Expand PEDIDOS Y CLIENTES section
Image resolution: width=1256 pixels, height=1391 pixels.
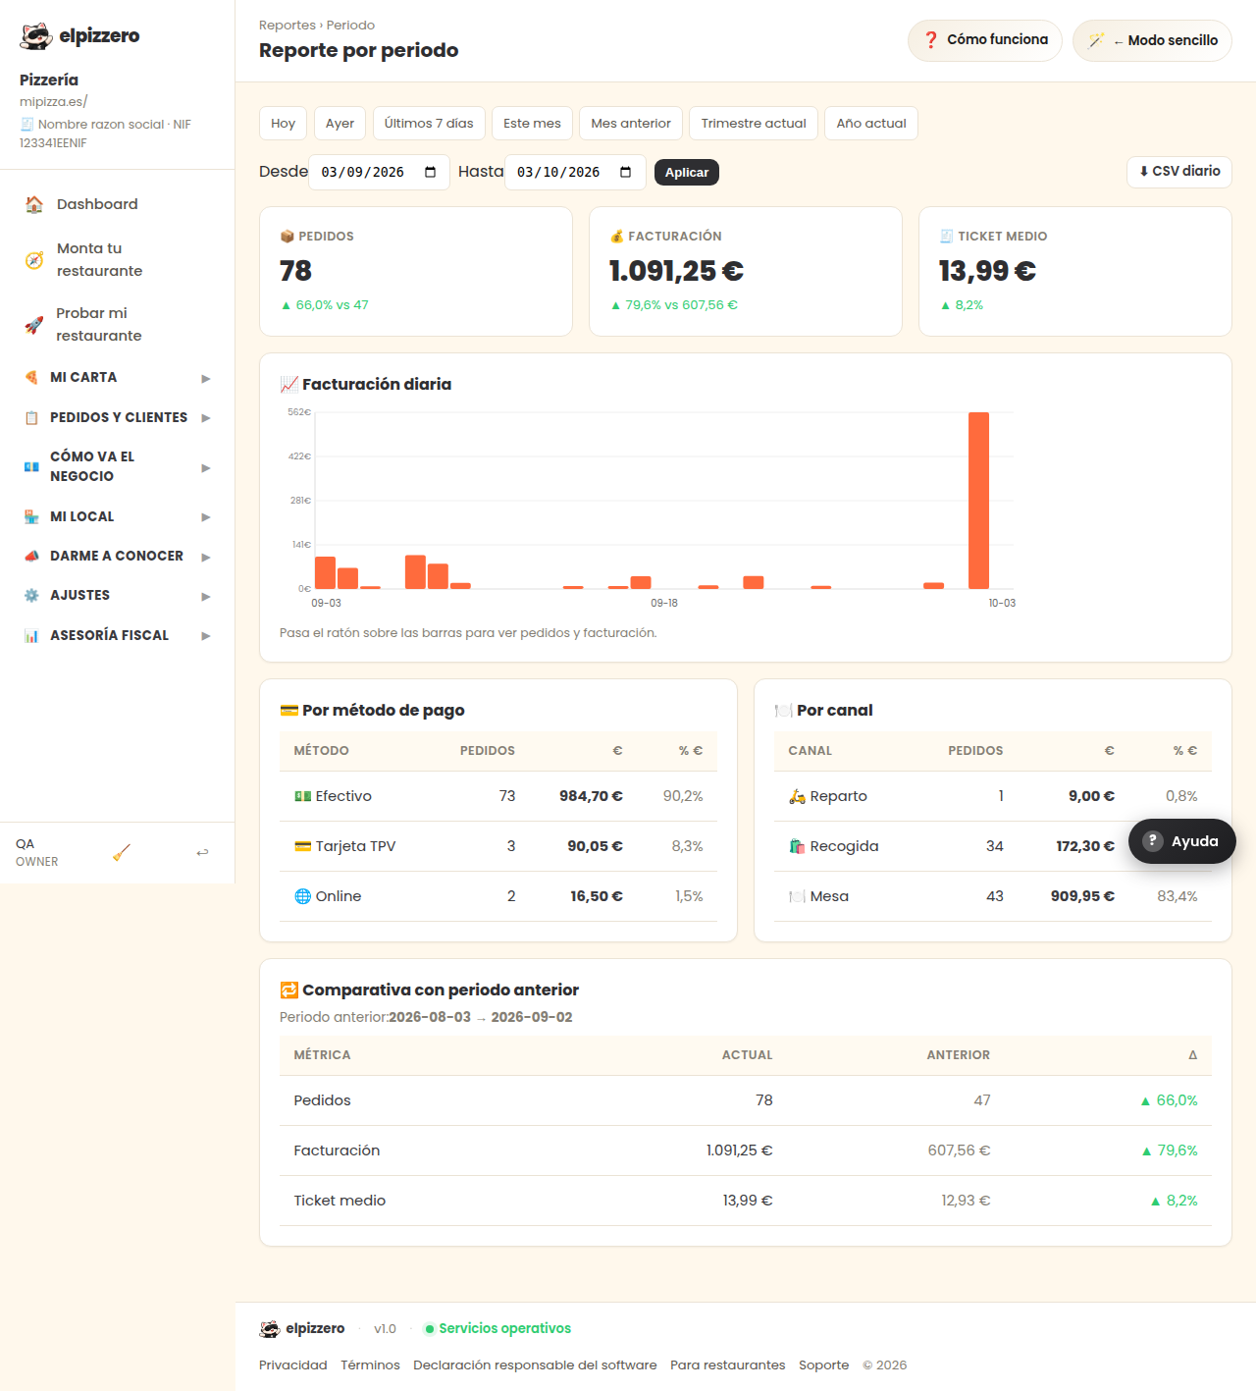[x=118, y=418]
